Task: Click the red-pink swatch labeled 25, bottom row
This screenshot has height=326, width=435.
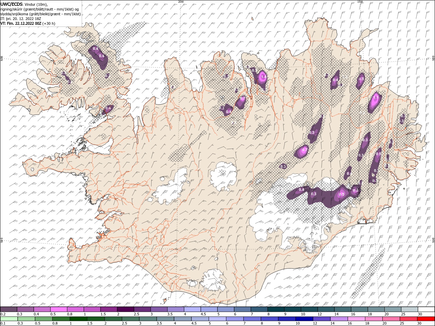Action: [x=408, y=319]
